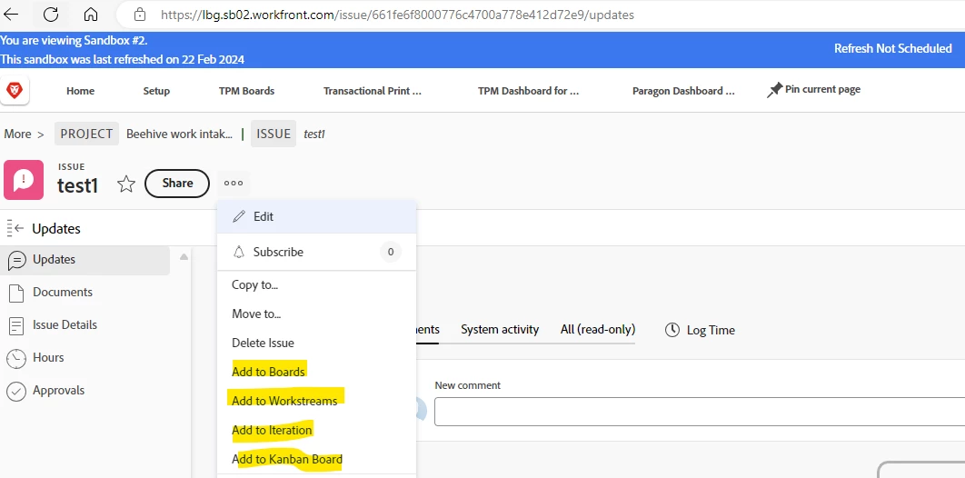Choose Move to... menu option
Viewport: 965px width, 478px height.
256,314
